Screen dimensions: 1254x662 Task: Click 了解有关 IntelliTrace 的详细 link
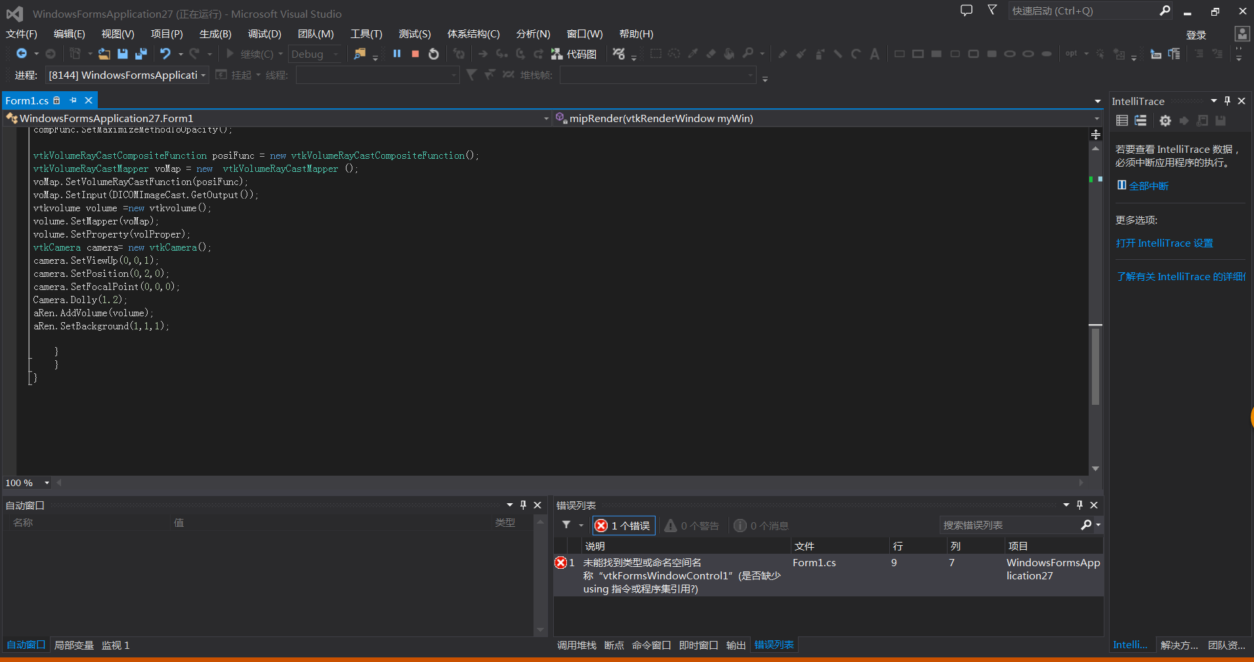point(1181,276)
